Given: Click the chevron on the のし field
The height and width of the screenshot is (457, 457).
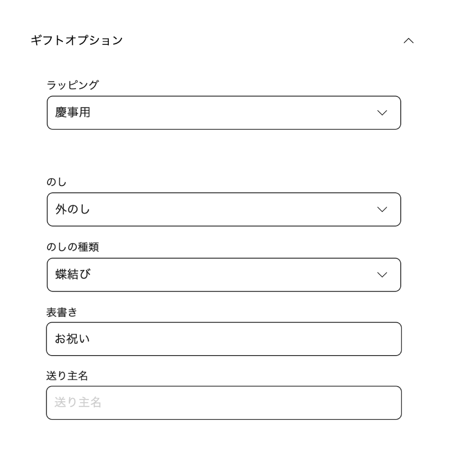Looking at the screenshot, I should (382, 209).
